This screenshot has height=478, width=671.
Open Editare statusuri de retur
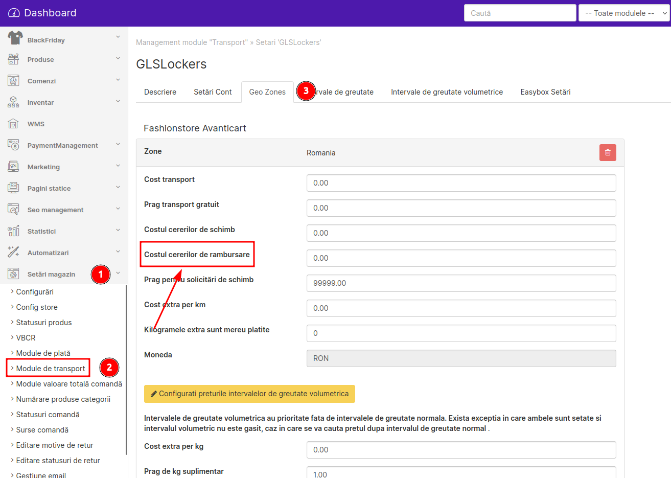58,461
